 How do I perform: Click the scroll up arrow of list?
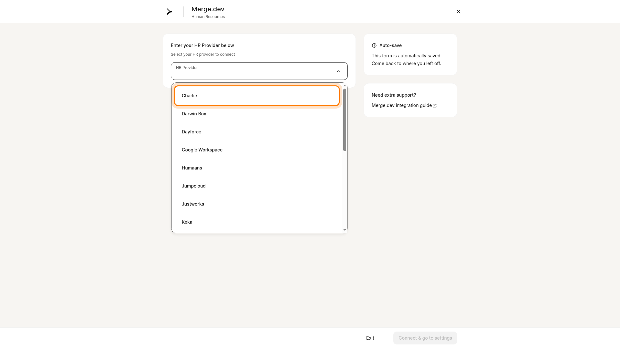345,86
